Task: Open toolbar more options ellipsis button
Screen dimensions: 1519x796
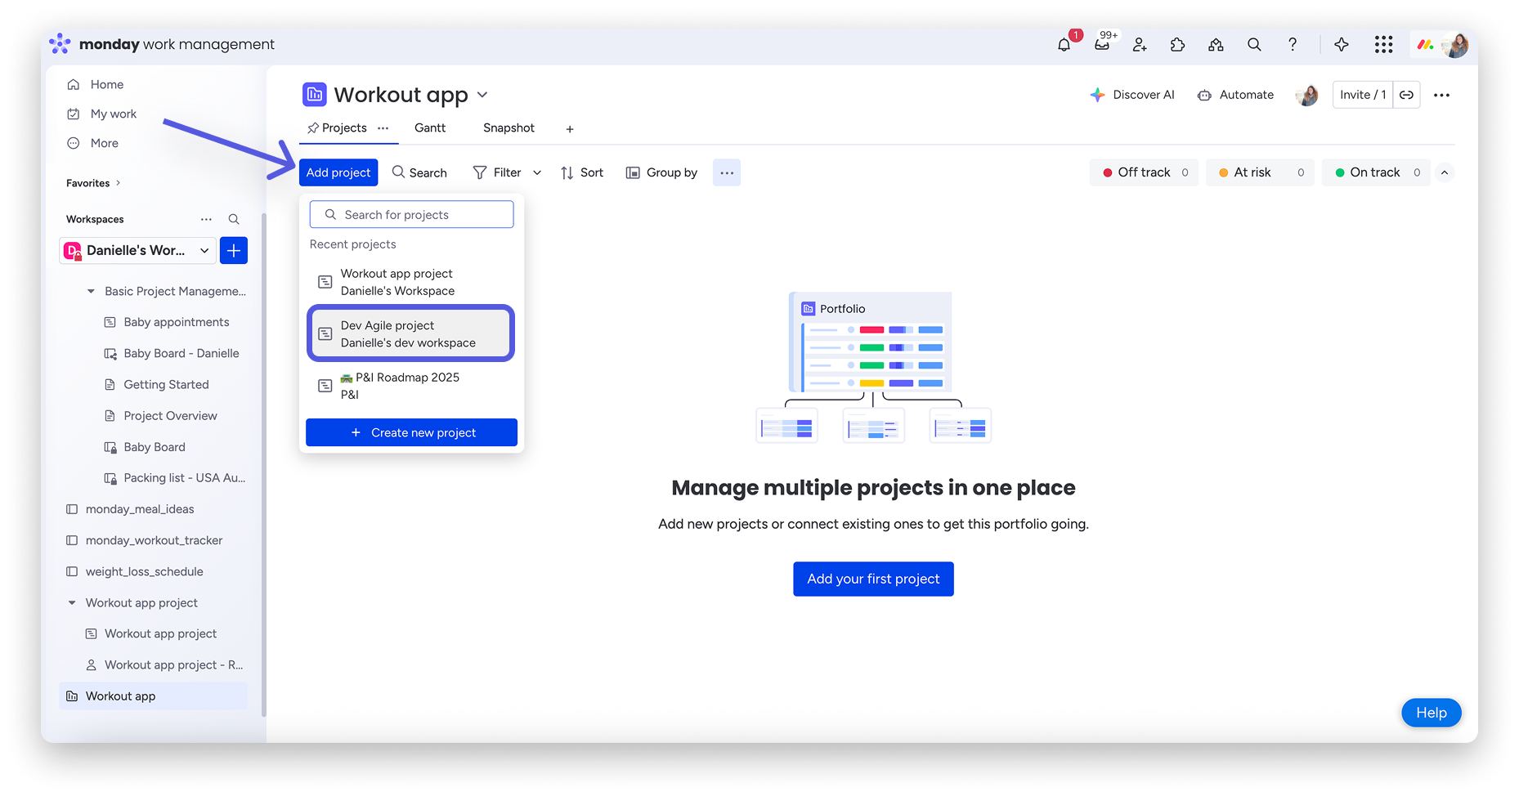Action: coord(727,172)
